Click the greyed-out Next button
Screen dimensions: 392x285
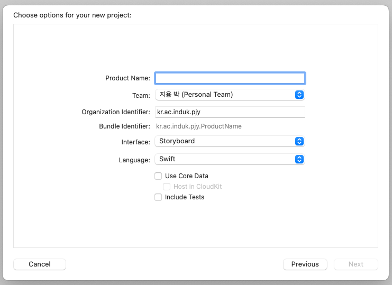click(355, 264)
